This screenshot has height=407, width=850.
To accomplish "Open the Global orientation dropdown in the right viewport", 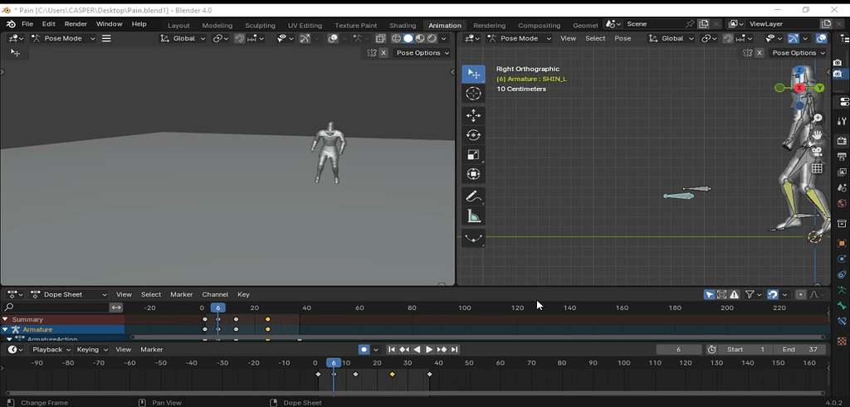I will click(x=672, y=38).
